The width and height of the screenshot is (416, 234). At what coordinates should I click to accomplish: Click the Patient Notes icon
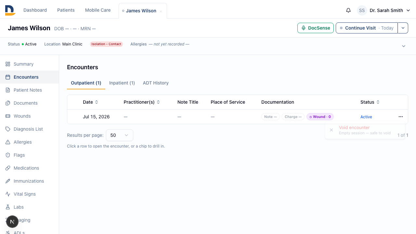[x=8, y=90]
